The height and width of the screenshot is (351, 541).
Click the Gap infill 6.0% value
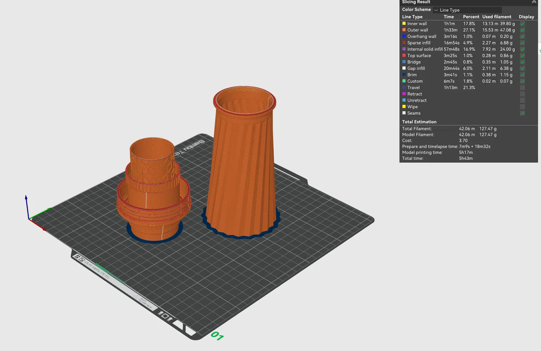pyautogui.click(x=468, y=68)
